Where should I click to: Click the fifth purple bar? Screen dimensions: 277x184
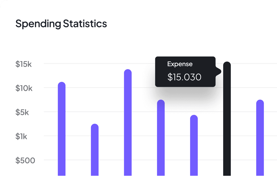194,145
